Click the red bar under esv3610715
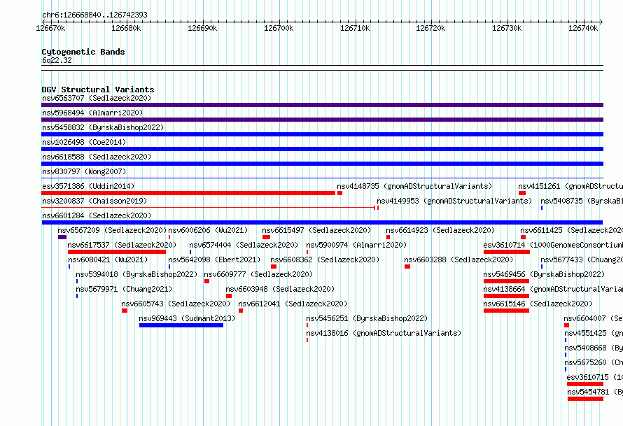 585,384
